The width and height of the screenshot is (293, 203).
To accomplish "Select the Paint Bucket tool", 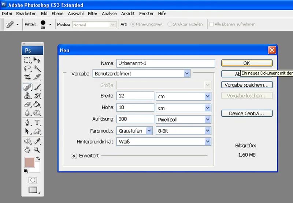I will pos(37,104).
